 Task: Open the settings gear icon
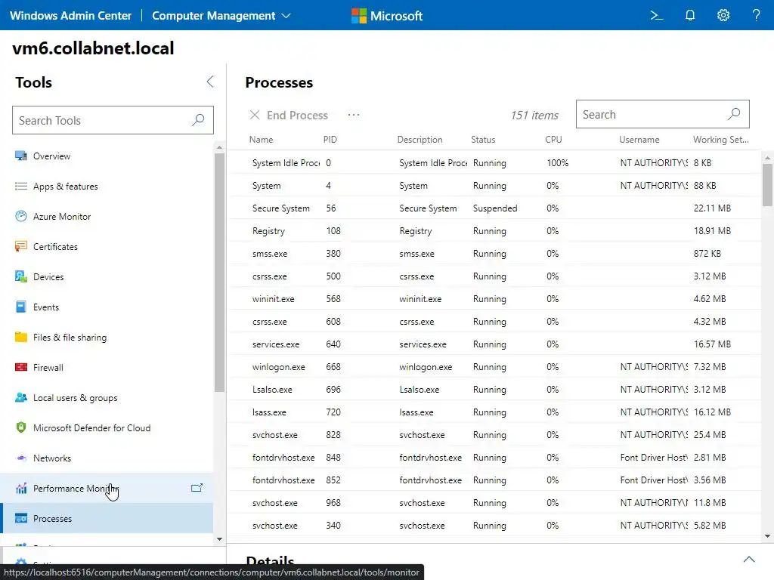pos(723,15)
